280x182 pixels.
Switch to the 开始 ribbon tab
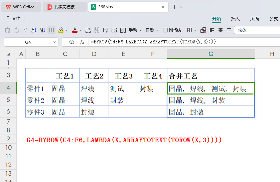coord(217,19)
